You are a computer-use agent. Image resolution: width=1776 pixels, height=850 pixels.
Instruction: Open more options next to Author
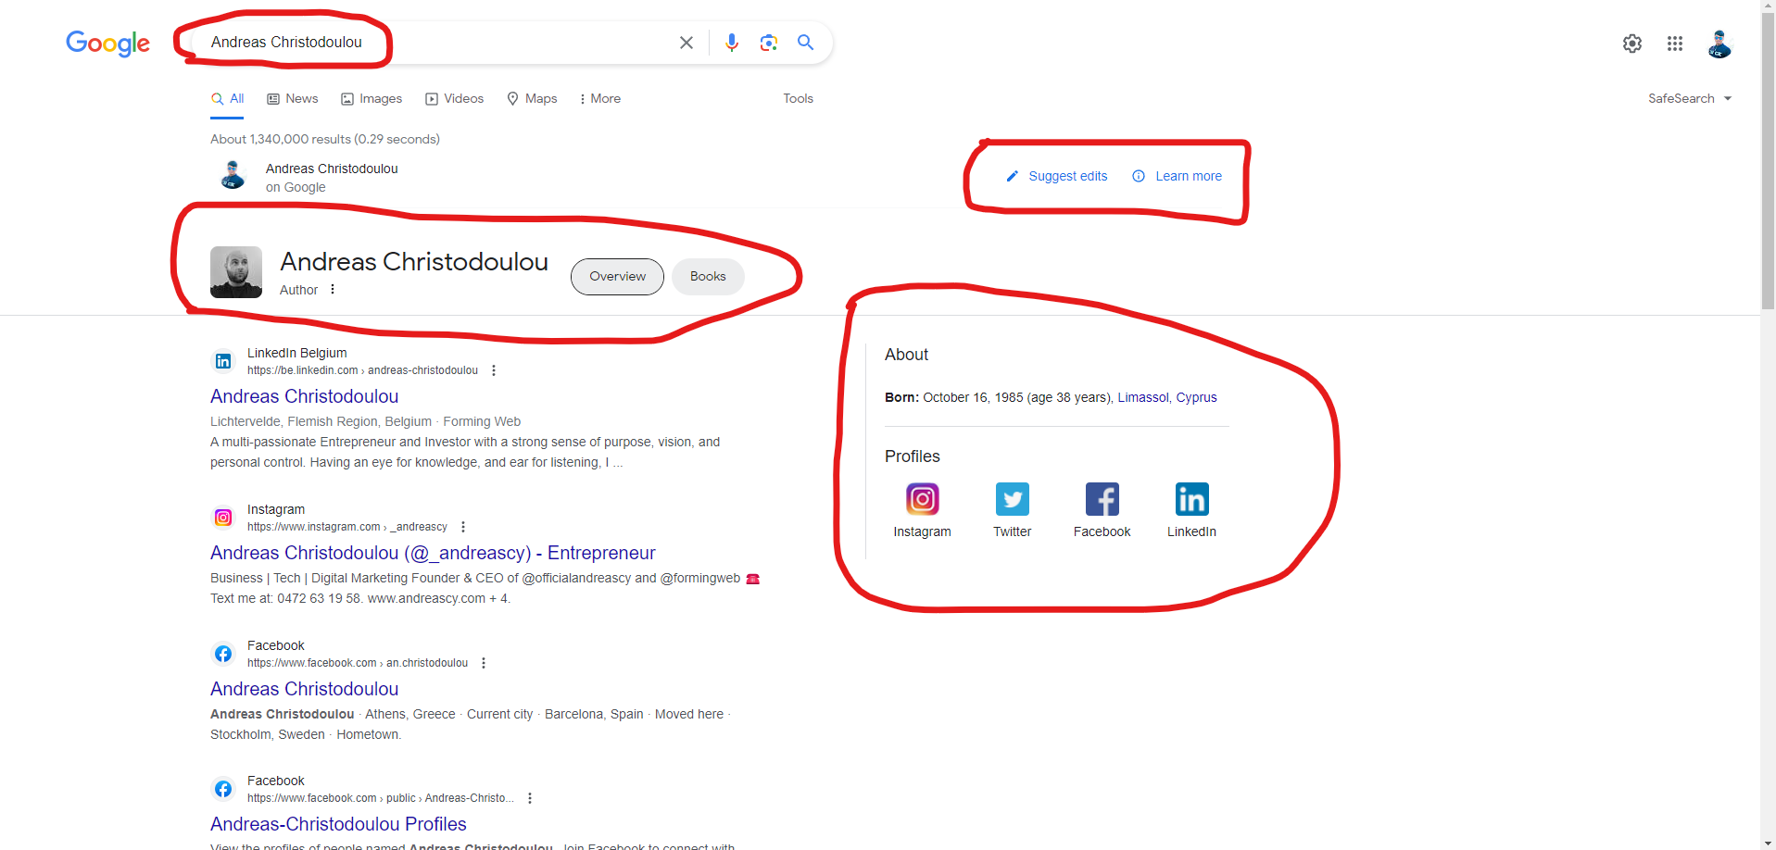pyautogui.click(x=333, y=289)
